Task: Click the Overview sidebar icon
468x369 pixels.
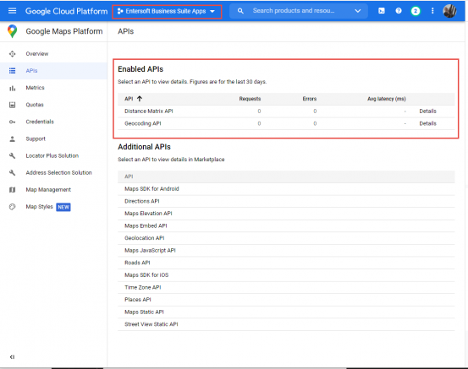Action: (12, 54)
